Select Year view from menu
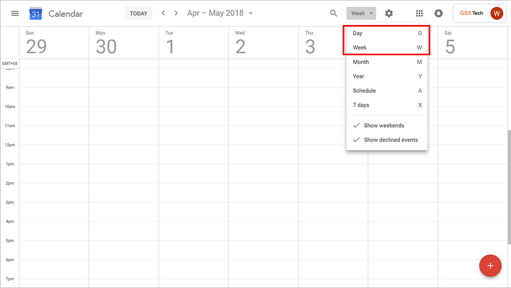511x288 pixels. tap(387, 76)
